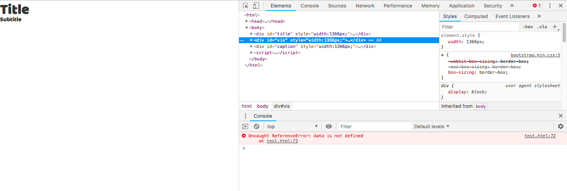
Task: Select the opening <html> tag row
Action: coord(252,15)
